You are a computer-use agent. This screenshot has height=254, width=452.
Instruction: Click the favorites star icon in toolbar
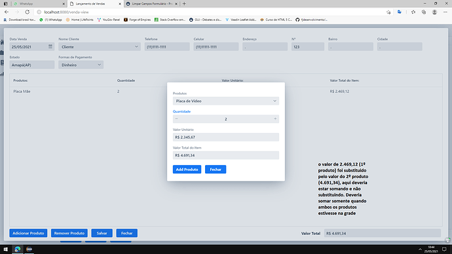413,12
